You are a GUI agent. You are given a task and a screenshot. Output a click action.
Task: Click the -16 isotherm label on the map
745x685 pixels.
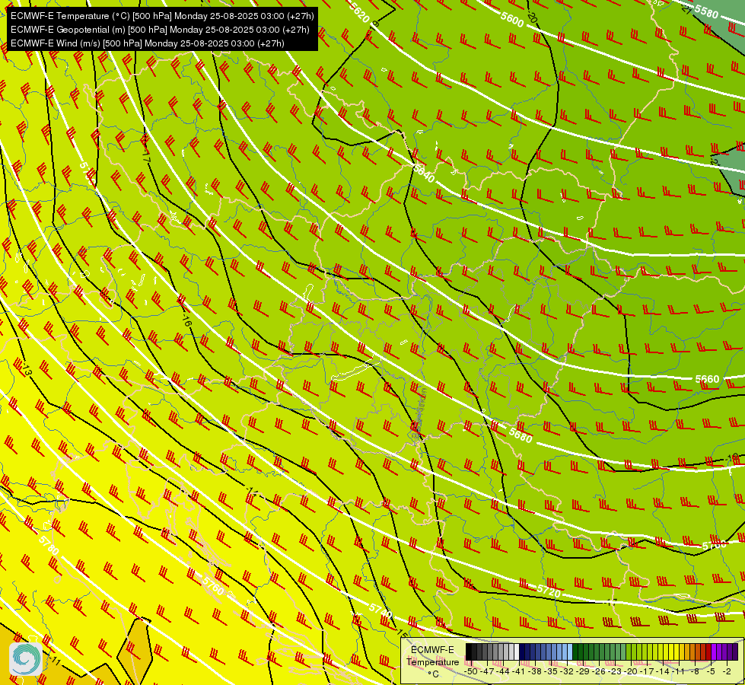[x=186, y=320]
